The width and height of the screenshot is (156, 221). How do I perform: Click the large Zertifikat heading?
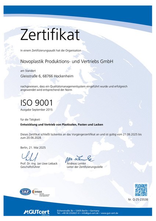tap(50, 35)
